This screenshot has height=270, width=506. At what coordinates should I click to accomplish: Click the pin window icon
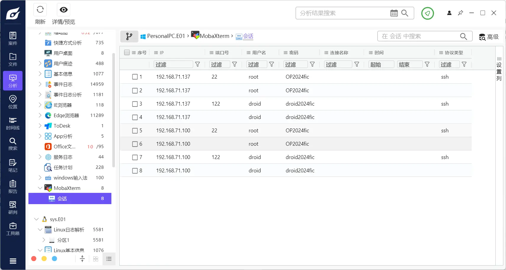click(x=460, y=13)
